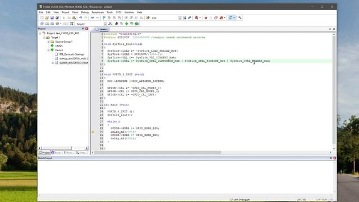Create a new file via toolbar icon

pos(42,17)
